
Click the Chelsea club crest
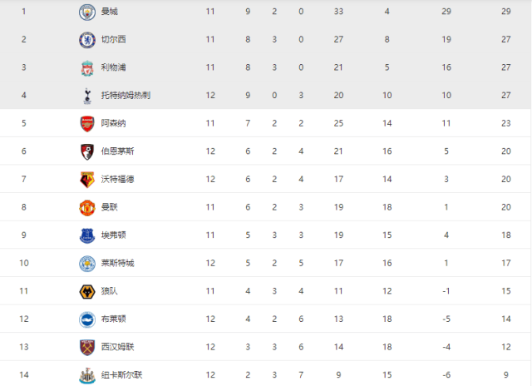86,39
